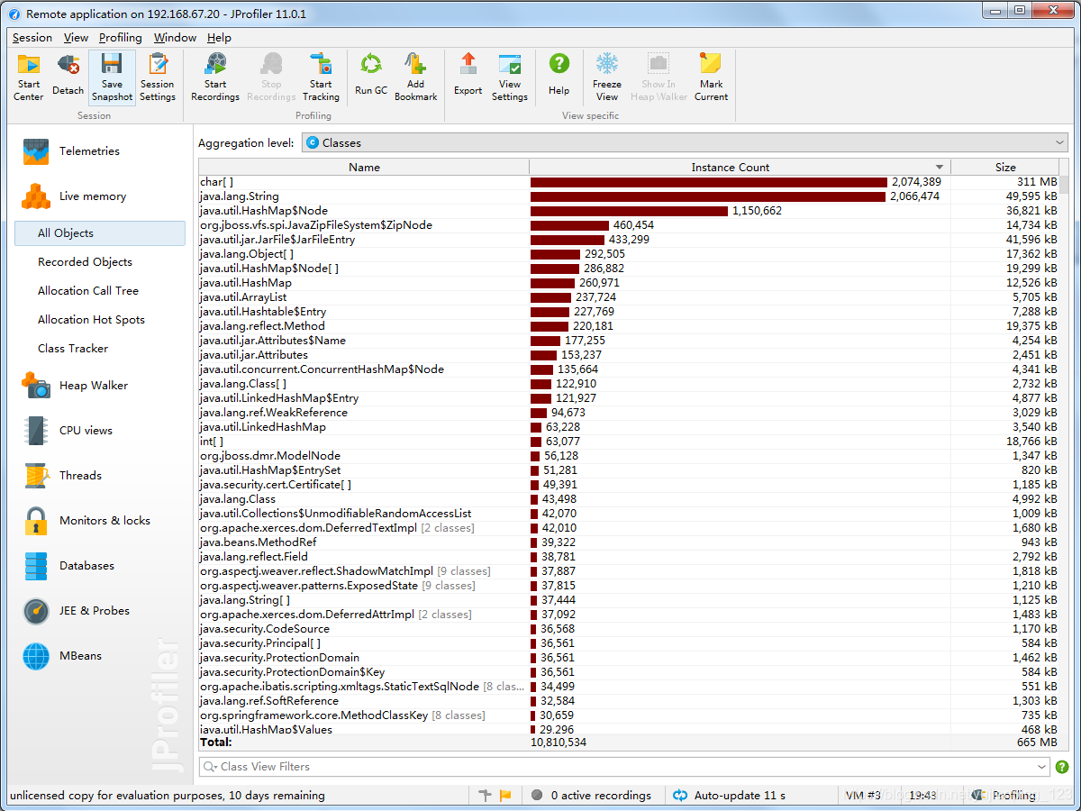Screen dimensions: 1081x811
Task: Select java.util.jar.JarFile$JarFileEntry row
Action: tap(629, 240)
